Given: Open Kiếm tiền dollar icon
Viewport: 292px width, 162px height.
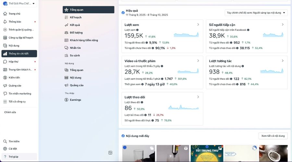Looking at the screenshot, I should pyautogui.click(x=5, y=77).
